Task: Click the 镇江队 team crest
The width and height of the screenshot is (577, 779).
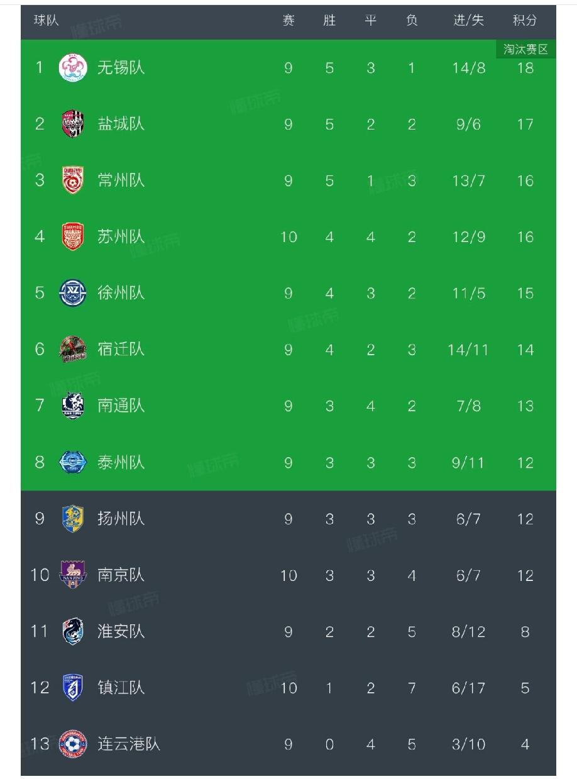Action: (x=73, y=687)
